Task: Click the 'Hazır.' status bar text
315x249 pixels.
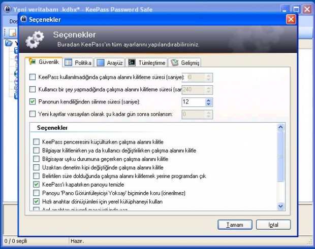Action: pos(77,241)
